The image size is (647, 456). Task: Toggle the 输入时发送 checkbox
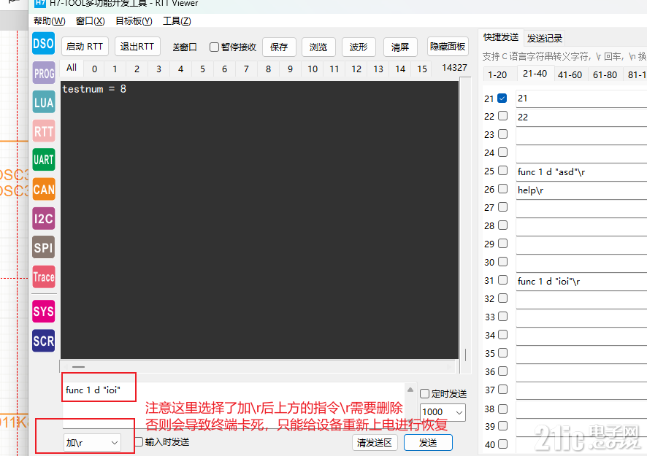[139, 442]
